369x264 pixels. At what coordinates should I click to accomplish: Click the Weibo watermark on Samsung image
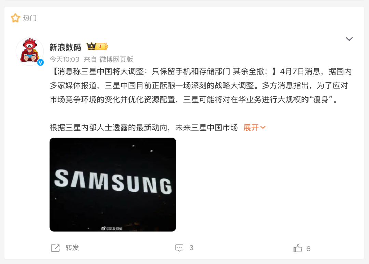(112, 228)
